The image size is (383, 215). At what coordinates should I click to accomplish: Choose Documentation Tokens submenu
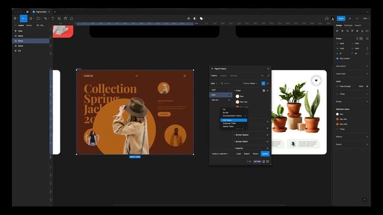[234, 116]
